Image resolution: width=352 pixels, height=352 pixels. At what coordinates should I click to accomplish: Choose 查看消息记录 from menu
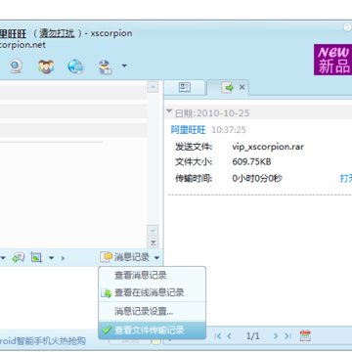[x=152, y=276]
